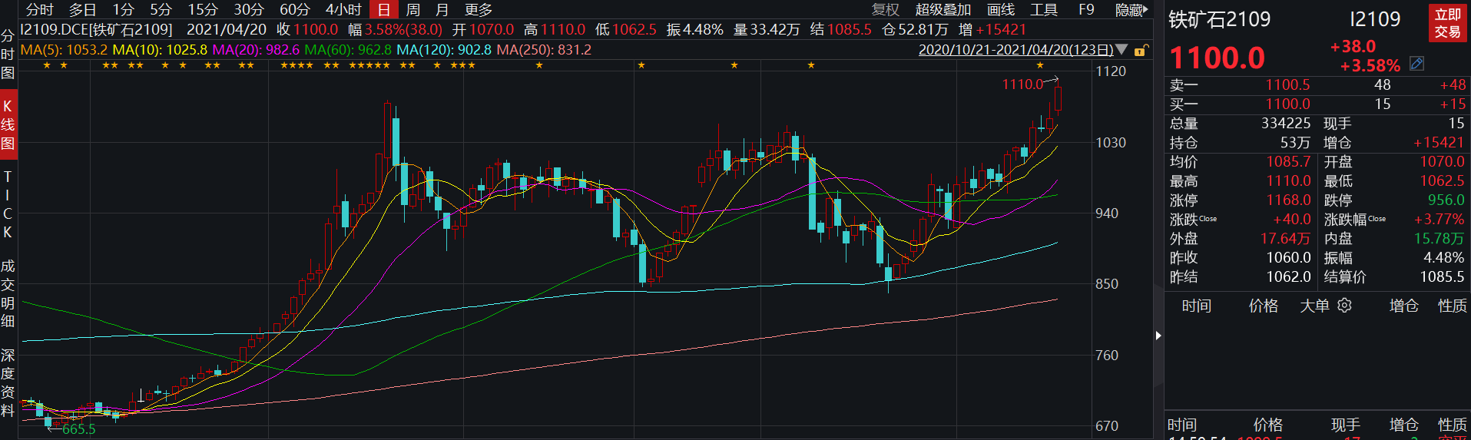Hide the side panel with 隐藏
The width and height of the screenshot is (1471, 440).
coord(1130,10)
